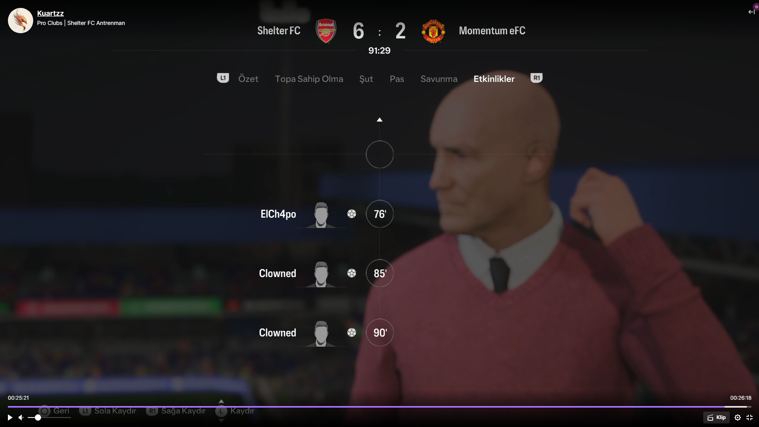Select the 76' goal event marker
The image size is (759, 427).
pos(380,214)
